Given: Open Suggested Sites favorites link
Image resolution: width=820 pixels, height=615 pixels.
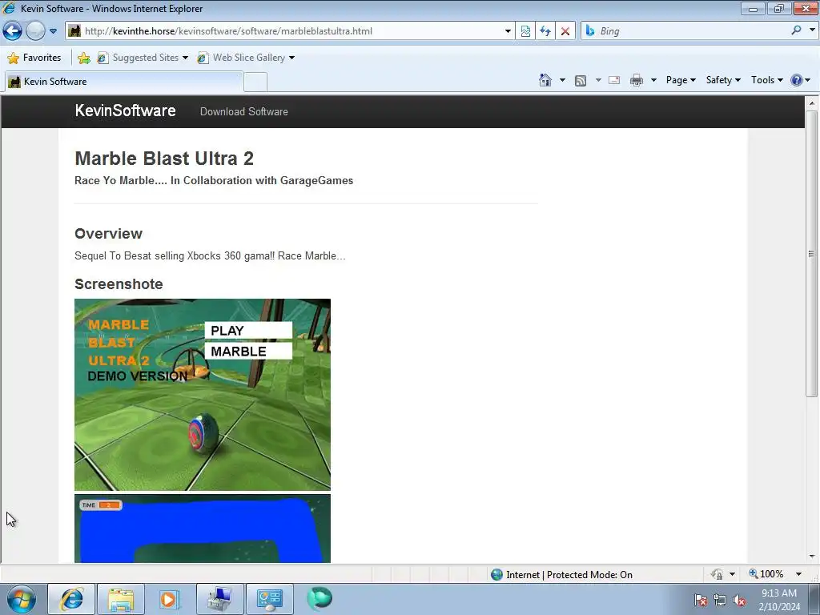Looking at the screenshot, I should point(143,58).
